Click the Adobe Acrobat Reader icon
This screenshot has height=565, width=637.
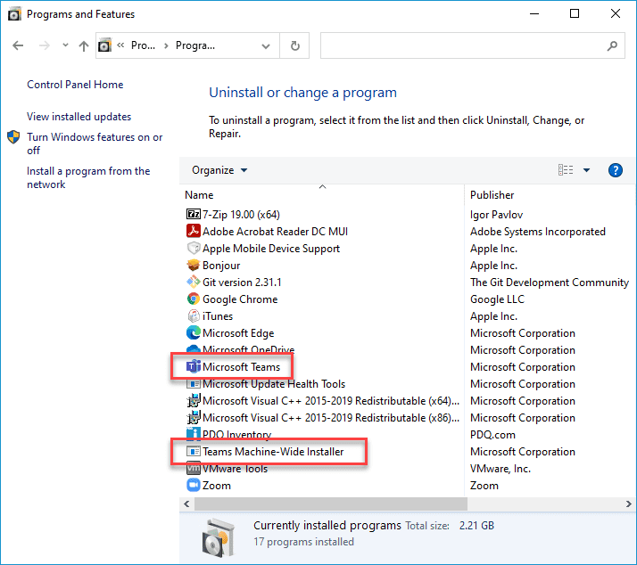(194, 231)
